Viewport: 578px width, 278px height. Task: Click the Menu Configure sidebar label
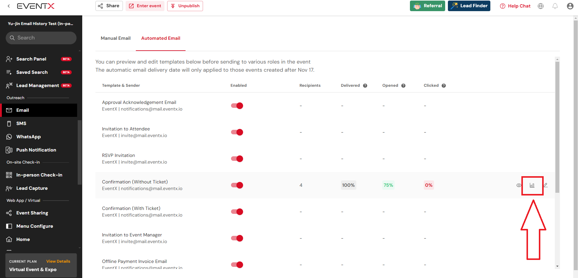tap(35, 226)
